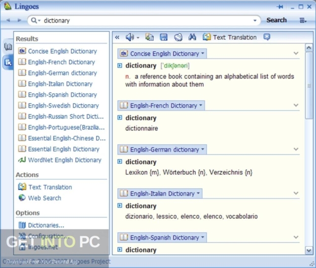This screenshot has height=268, width=316.
Task: Open English-German dictionary header dropdown
Action: 203,150
